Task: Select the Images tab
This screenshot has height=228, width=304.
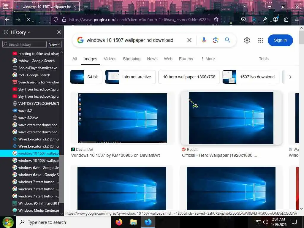Action: click(90, 59)
